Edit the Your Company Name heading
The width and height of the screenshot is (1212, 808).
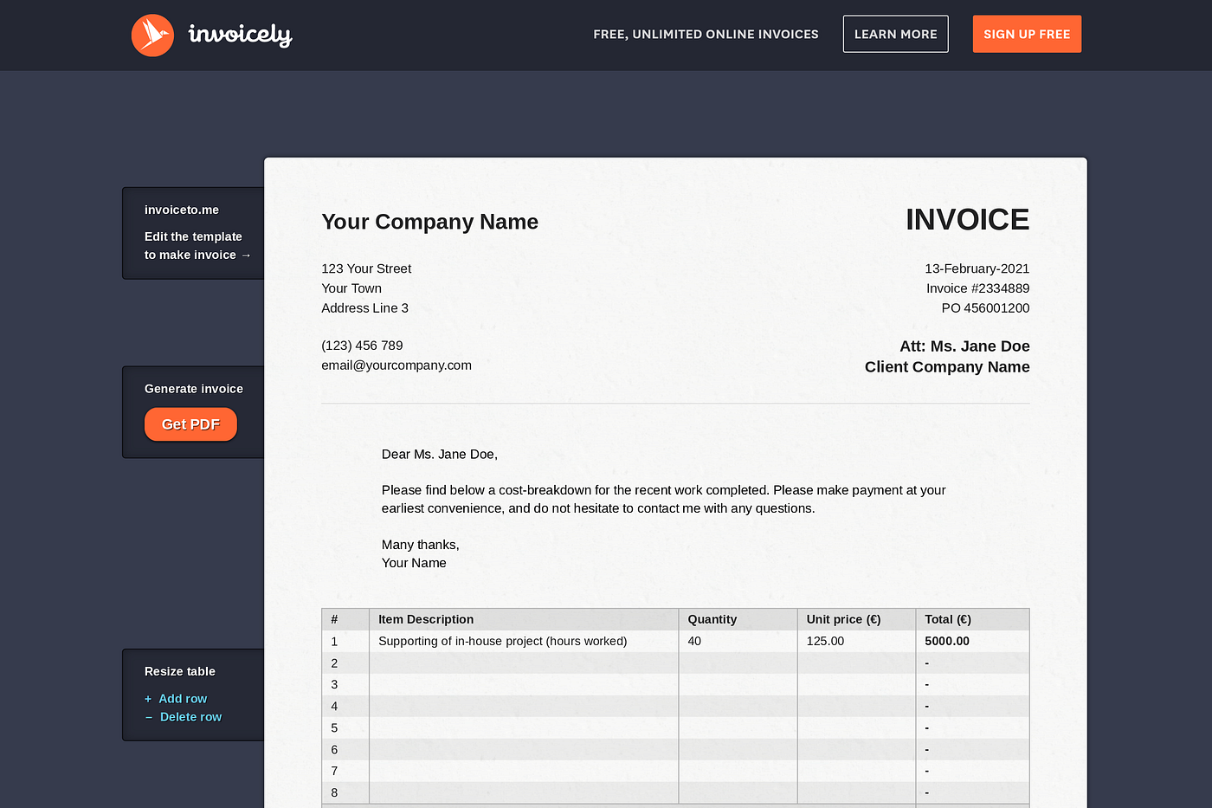pos(429,222)
